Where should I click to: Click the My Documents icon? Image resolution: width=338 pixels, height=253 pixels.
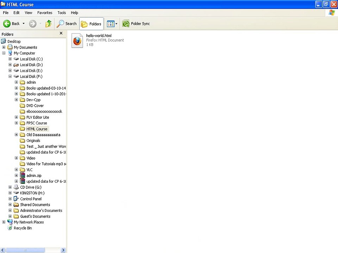[10, 47]
